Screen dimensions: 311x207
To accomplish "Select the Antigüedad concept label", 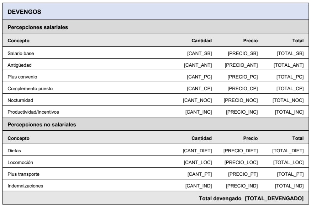I will [x=20, y=65].
